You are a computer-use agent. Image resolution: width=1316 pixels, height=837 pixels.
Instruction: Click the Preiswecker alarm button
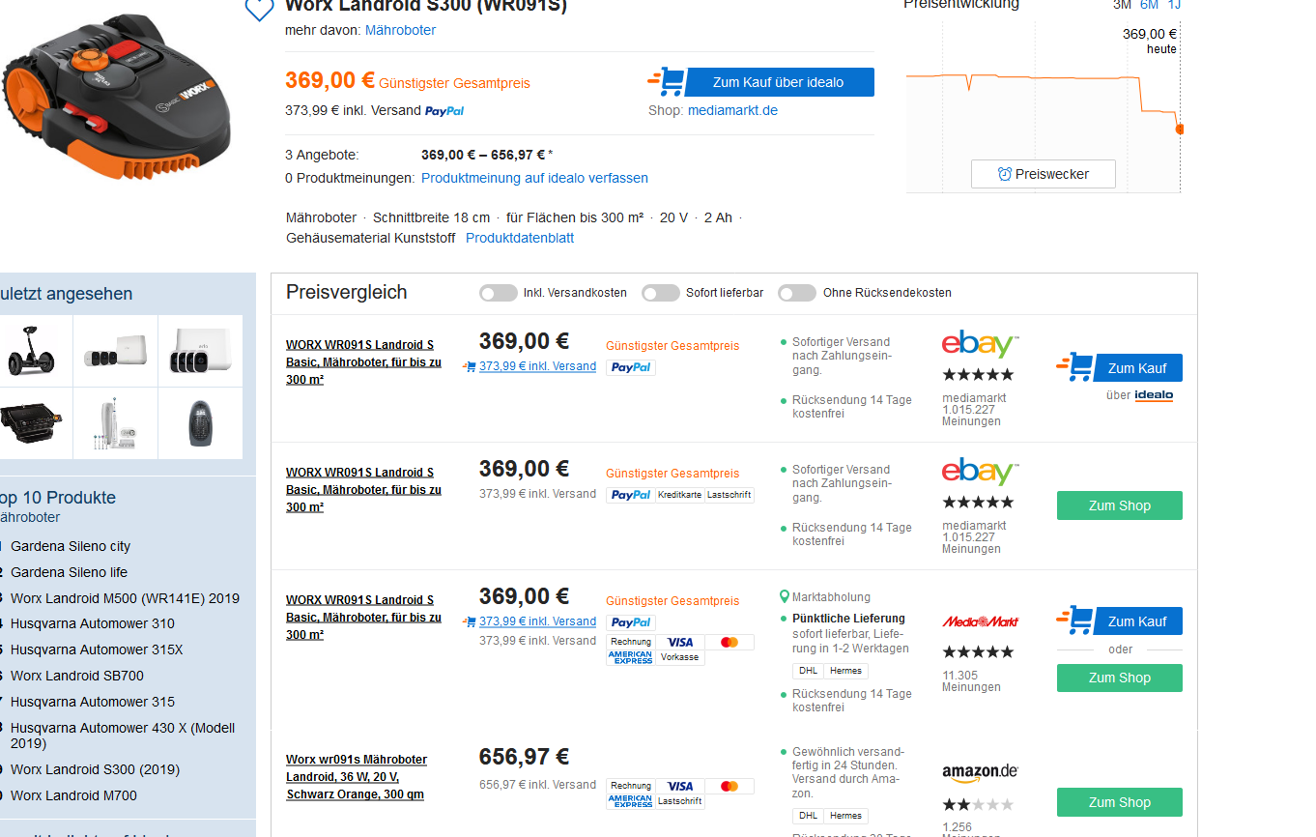tap(1043, 174)
